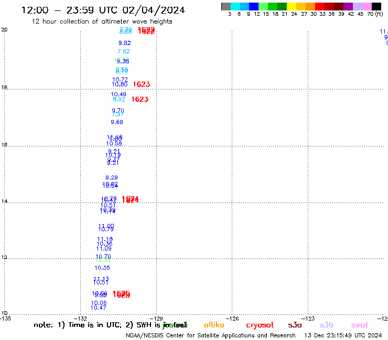The width and height of the screenshot is (388, 340).
Task: Click the purple swatch in the legend
Action: tap(348, 6)
